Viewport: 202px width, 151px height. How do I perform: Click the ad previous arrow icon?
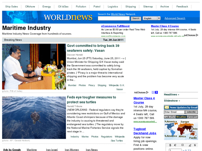[153, 92]
